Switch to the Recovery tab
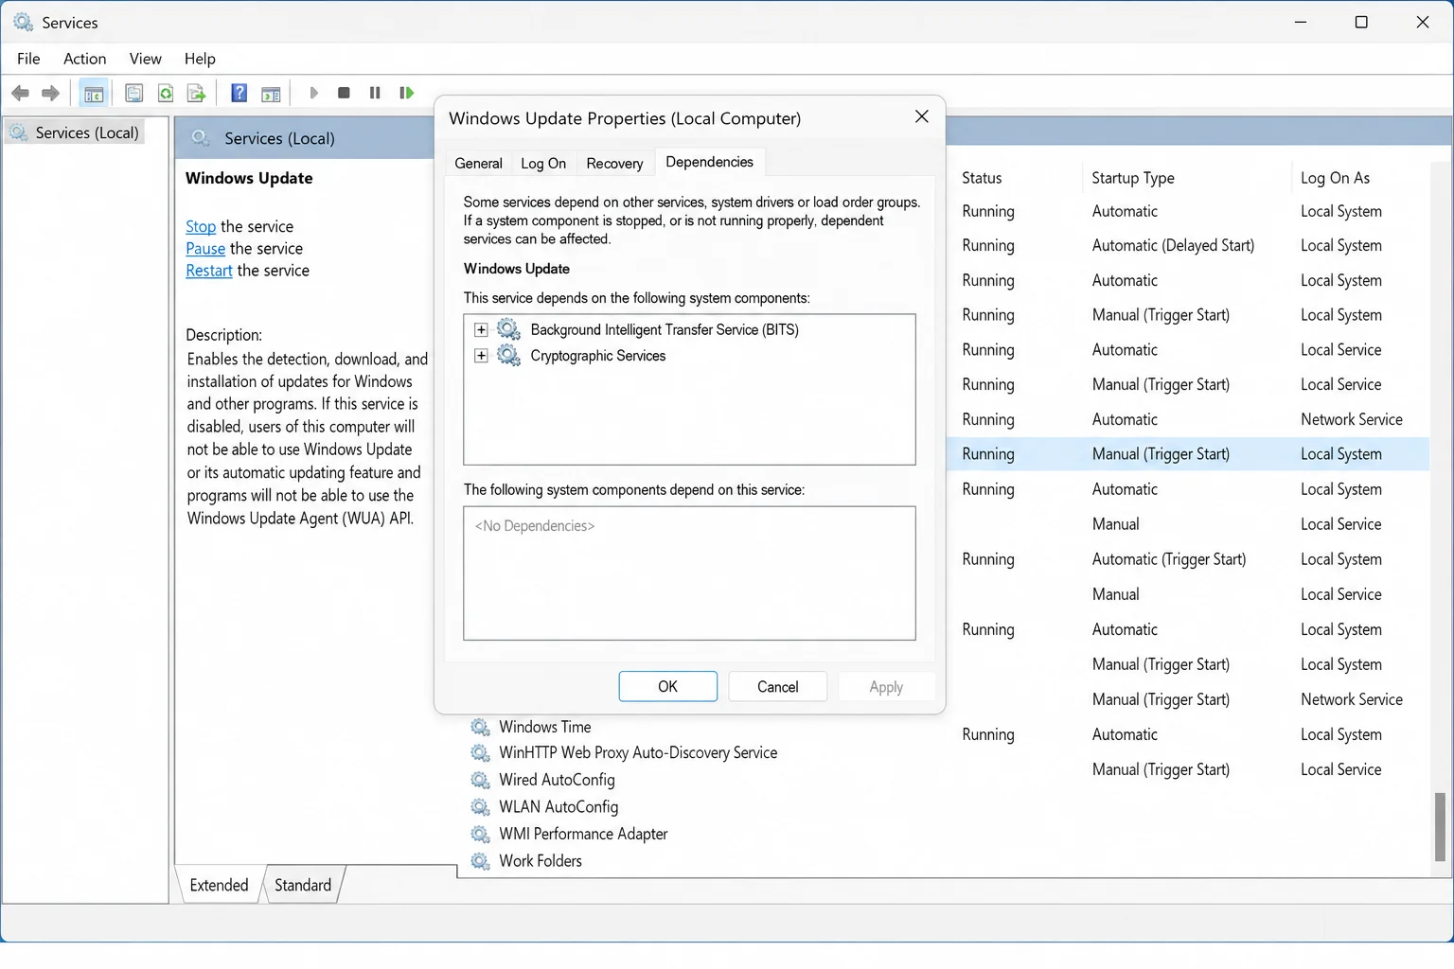This screenshot has height=969, width=1454. [614, 164]
